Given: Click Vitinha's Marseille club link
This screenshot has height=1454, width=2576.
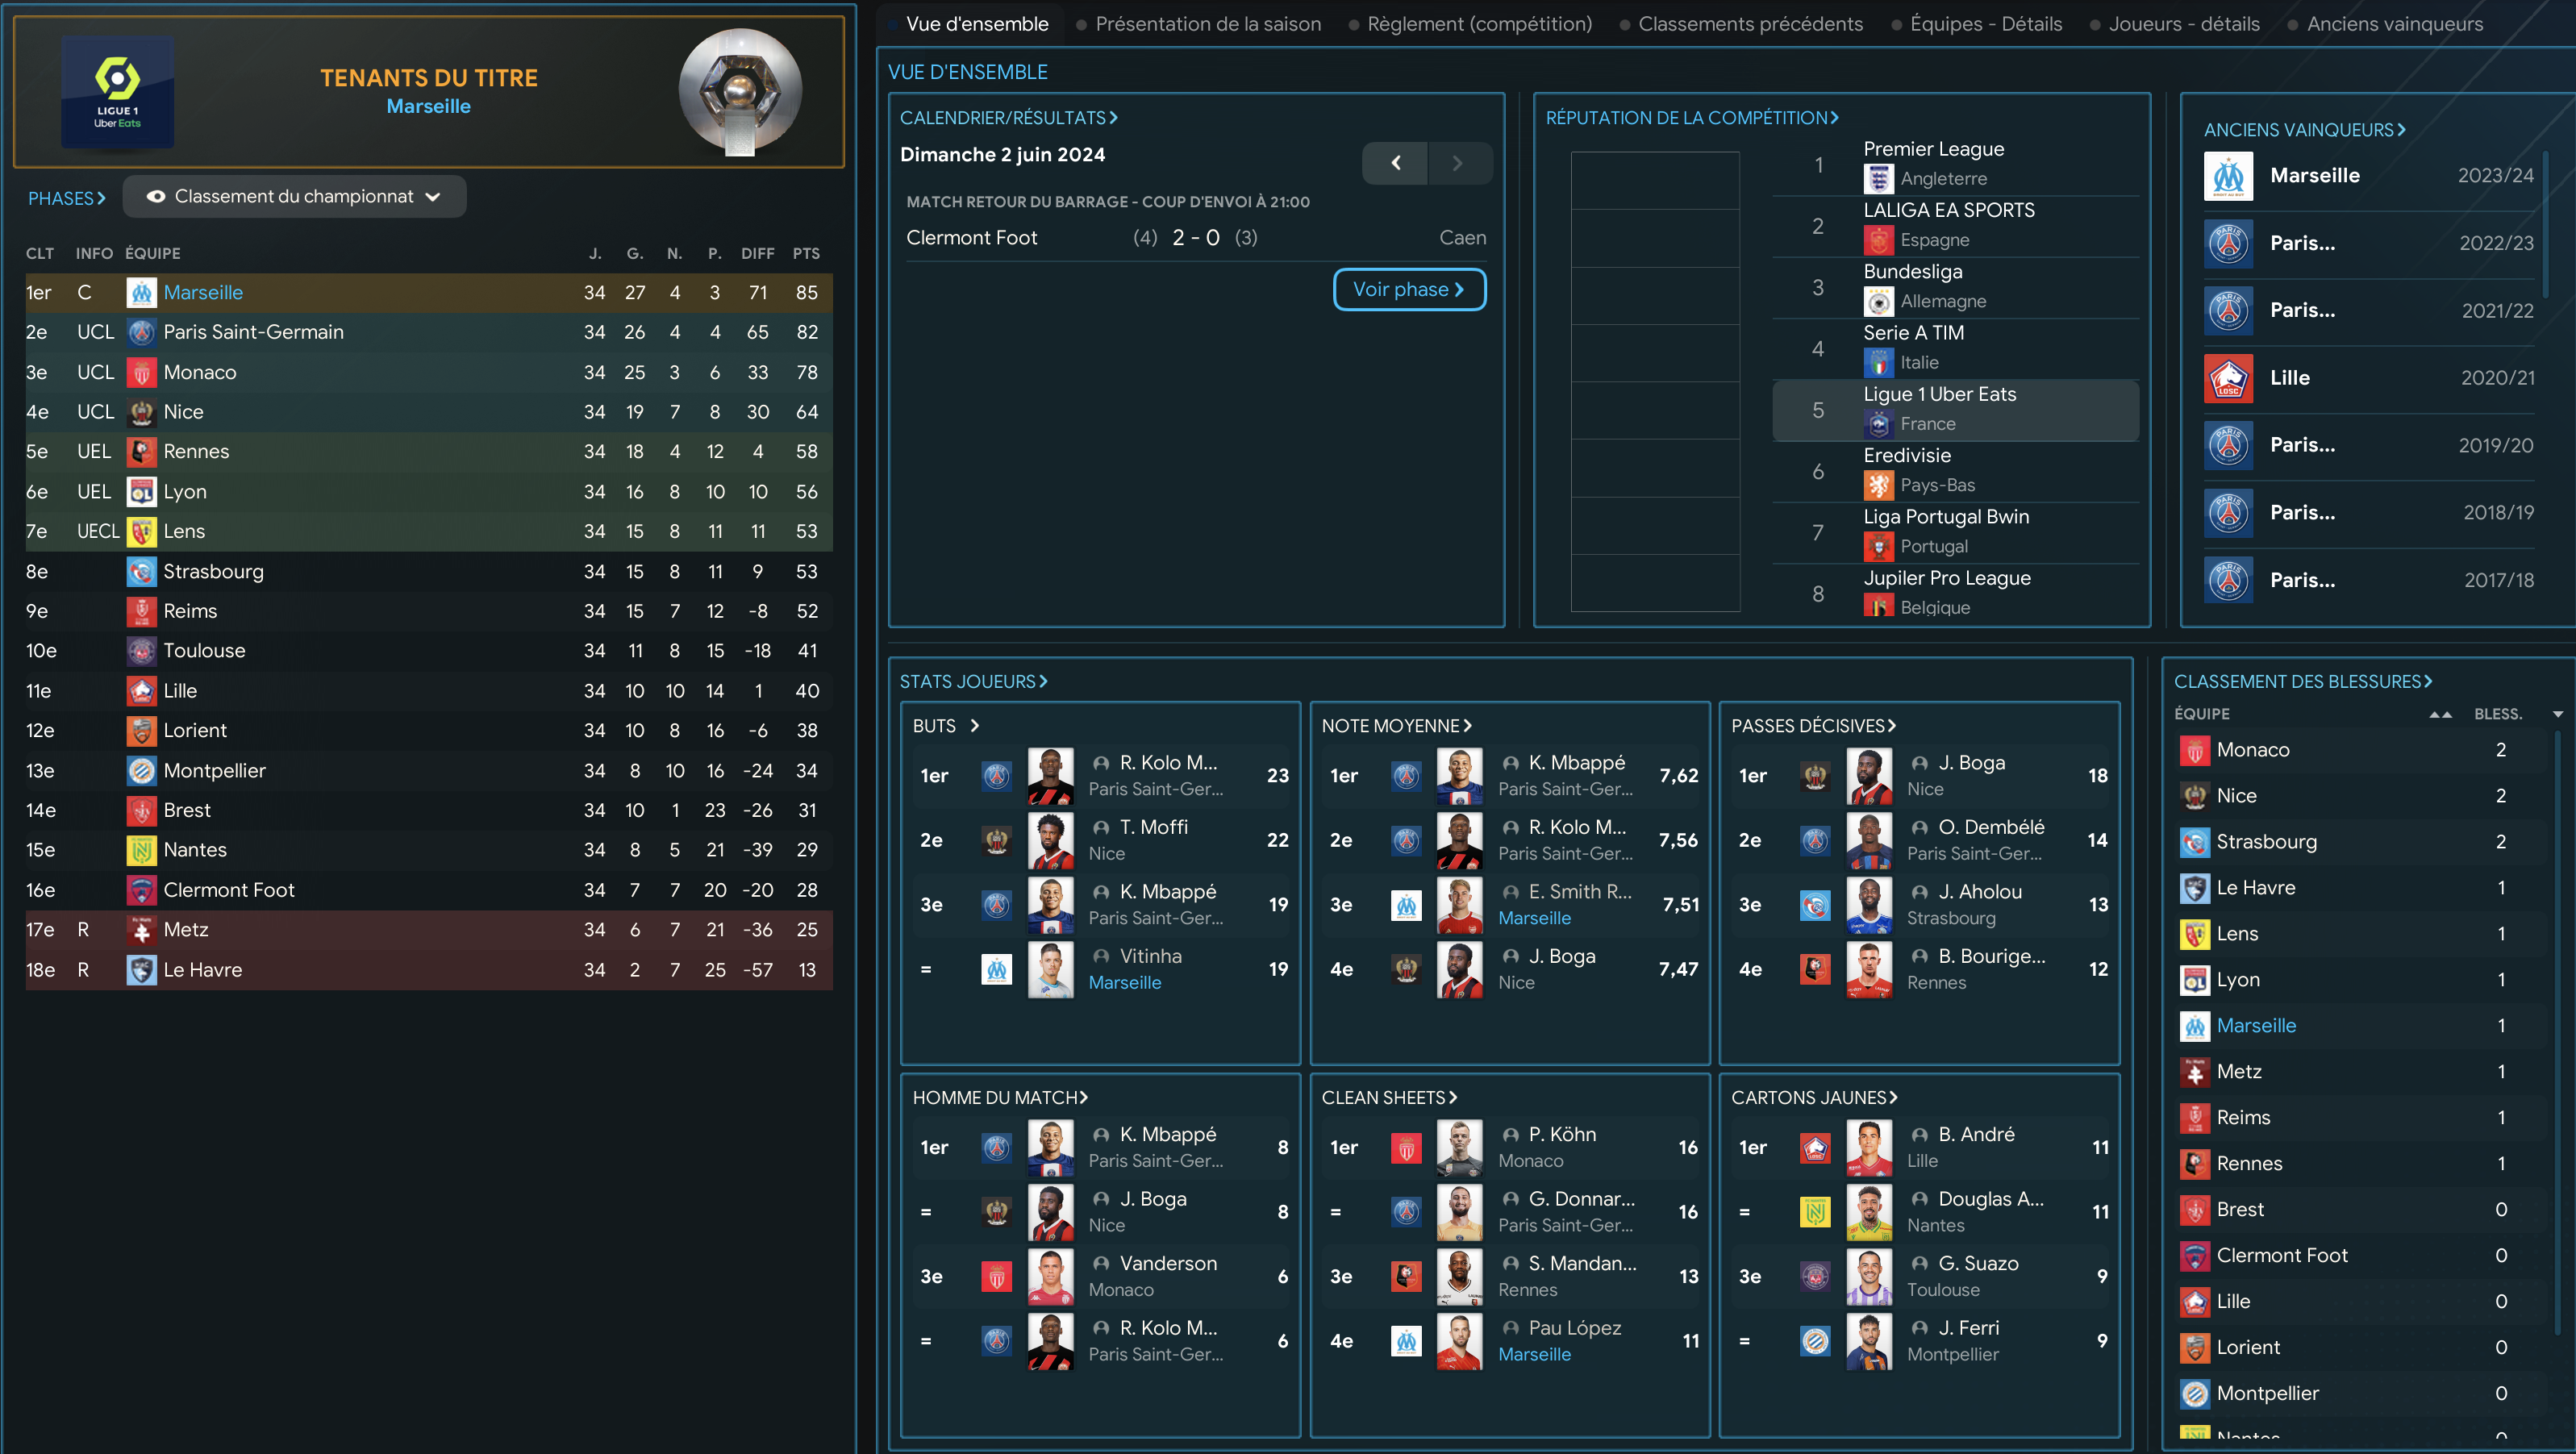Looking at the screenshot, I should coord(1124,983).
